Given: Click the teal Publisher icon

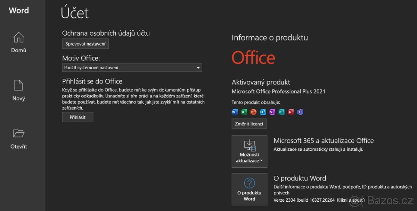Looking at the screenshot, I should click(x=281, y=112).
